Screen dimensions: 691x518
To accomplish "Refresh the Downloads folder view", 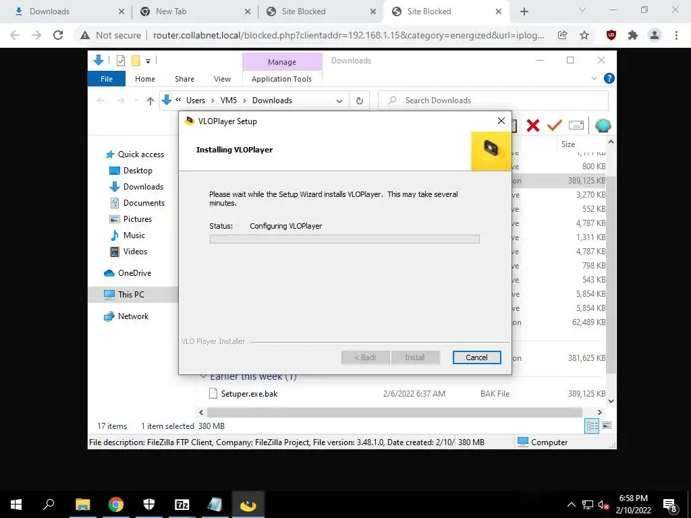I will pos(360,101).
